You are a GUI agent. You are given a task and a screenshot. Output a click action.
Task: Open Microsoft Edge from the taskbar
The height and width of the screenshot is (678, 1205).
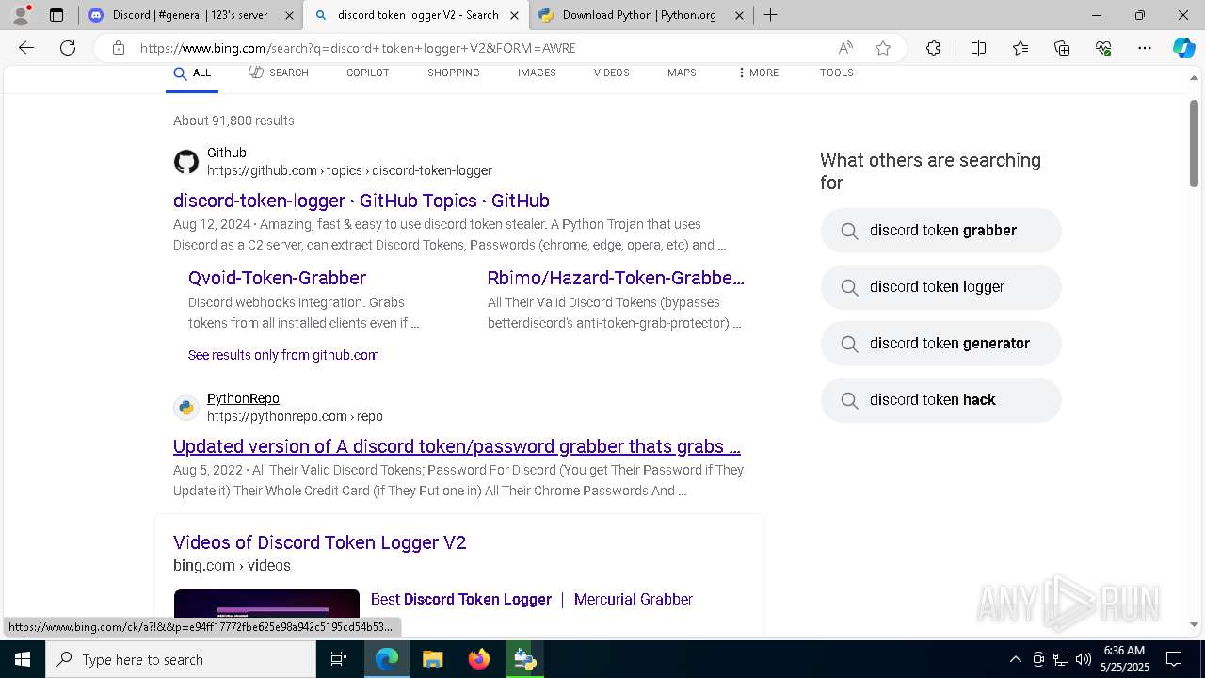click(387, 659)
